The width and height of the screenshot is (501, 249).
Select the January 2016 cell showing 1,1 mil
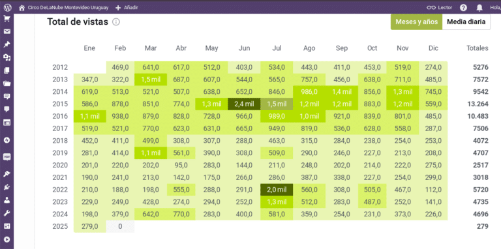click(90, 116)
